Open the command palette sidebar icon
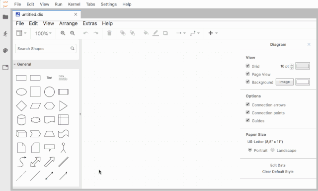The width and height of the screenshot is (318, 191). [x=5, y=51]
